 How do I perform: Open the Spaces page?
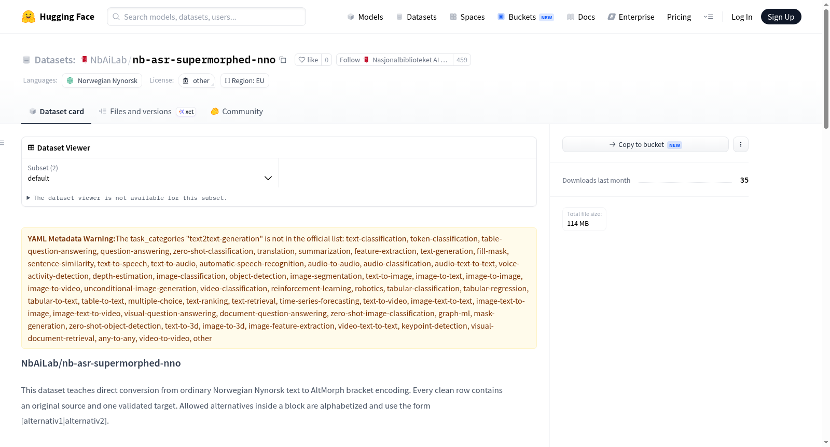click(x=467, y=17)
